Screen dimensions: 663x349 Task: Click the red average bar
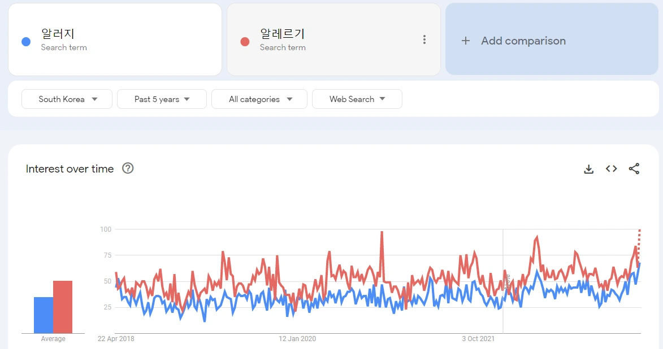click(x=63, y=307)
